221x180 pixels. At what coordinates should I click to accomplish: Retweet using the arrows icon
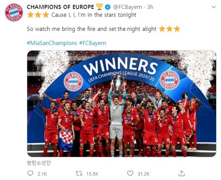coord(79,173)
